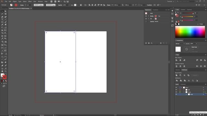Activate solid Color paint mode in toolbar
This screenshot has width=207, height=116.
[2, 81]
